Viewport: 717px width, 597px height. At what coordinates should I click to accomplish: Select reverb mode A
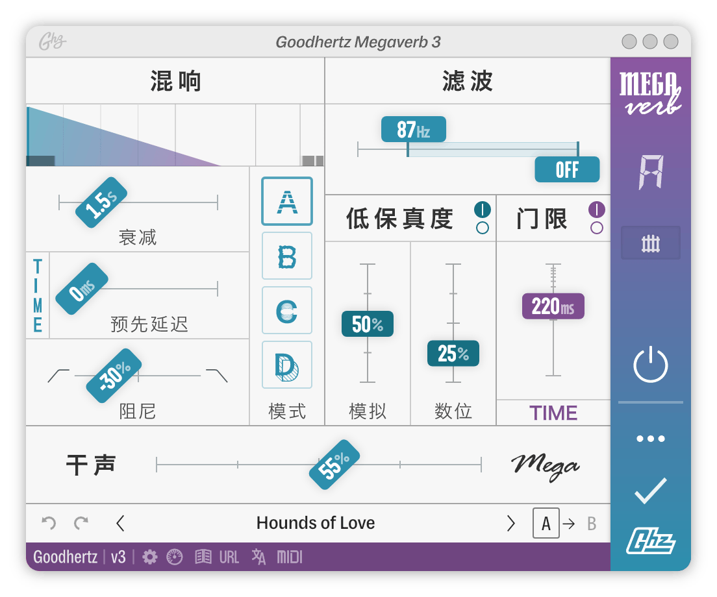[x=286, y=201]
